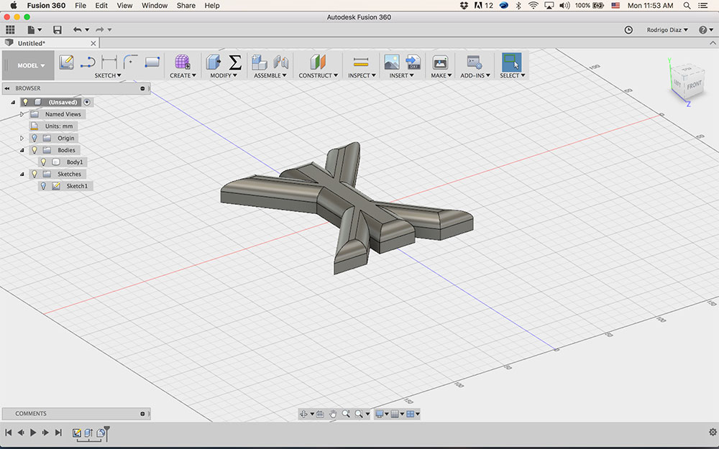Open the View menu
The image size is (719, 449).
click(124, 6)
